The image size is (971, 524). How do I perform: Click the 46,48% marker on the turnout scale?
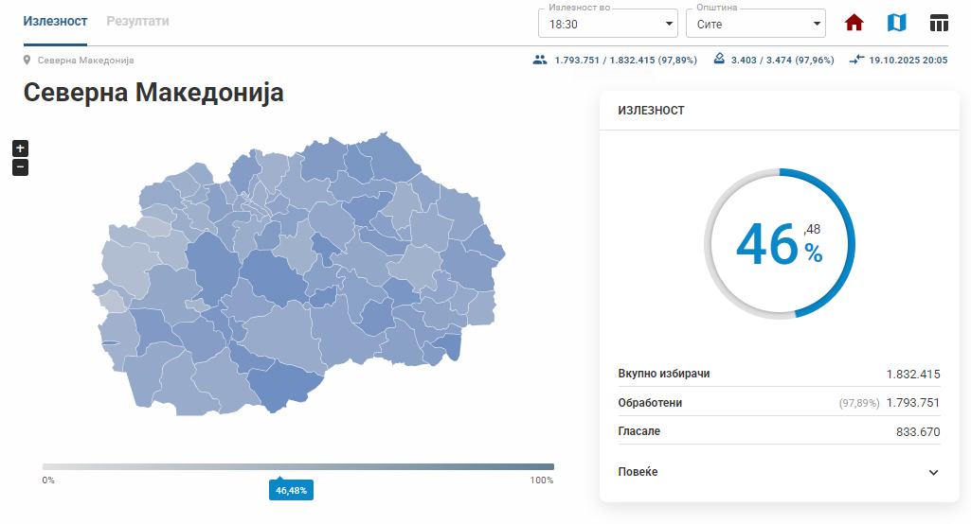291,490
